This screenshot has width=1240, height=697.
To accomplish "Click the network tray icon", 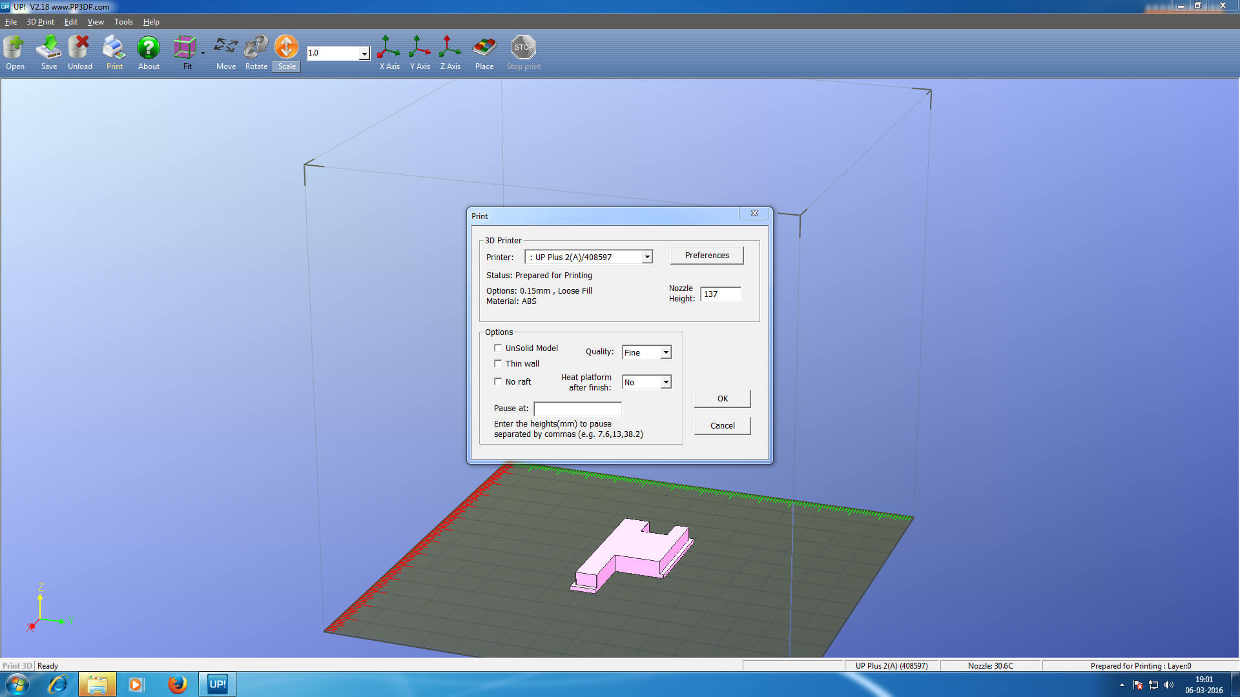I will (x=1153, y=685).
